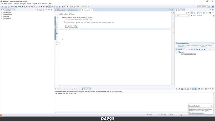215x121 pixels.
Task: Collapse the ifelse class in Outline
Action: coord(177,52)
